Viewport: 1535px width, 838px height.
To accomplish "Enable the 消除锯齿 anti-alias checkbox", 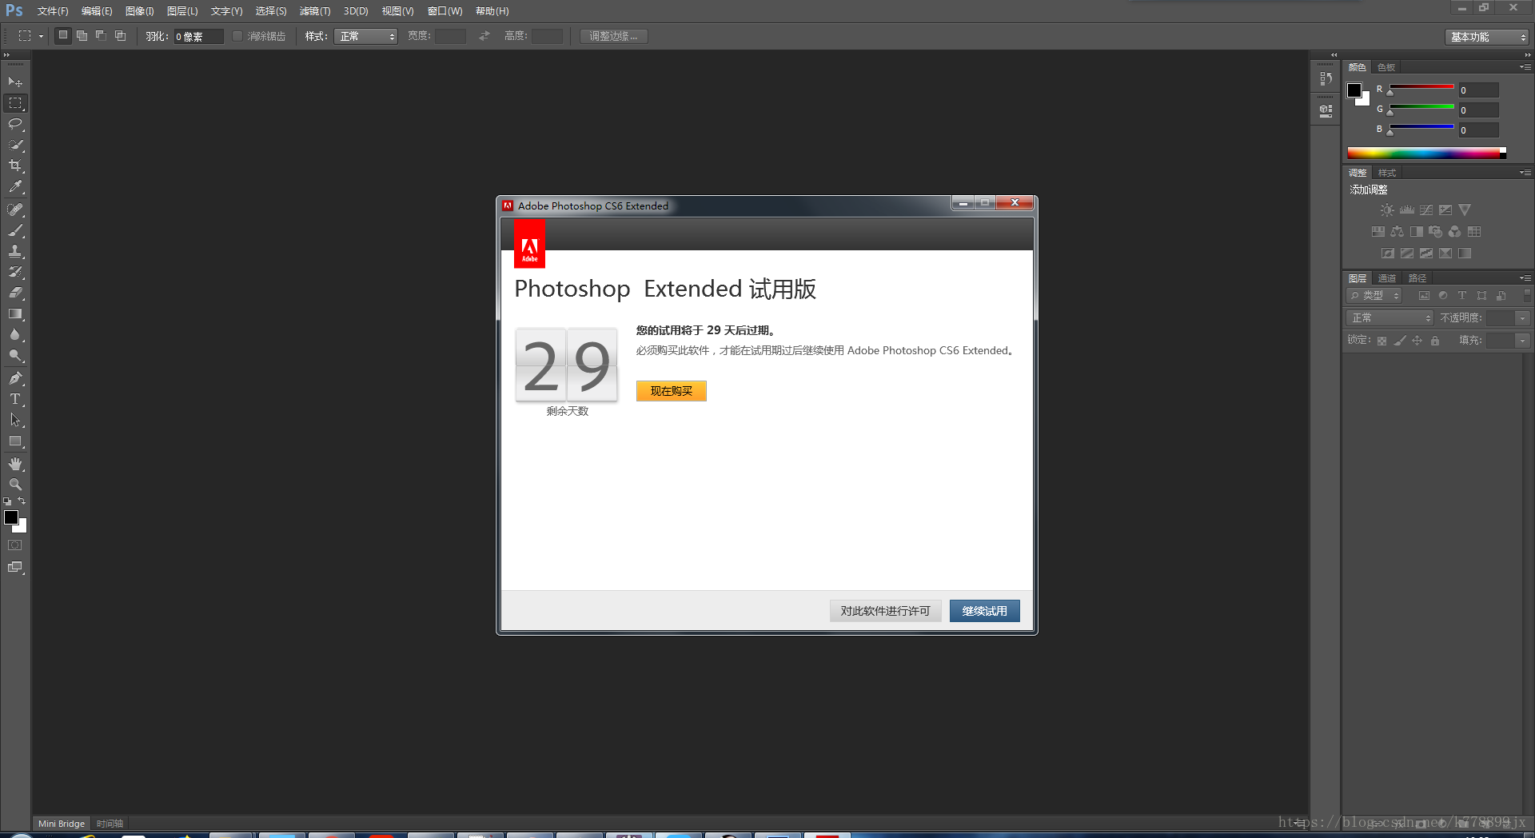I will pos(237,36).
